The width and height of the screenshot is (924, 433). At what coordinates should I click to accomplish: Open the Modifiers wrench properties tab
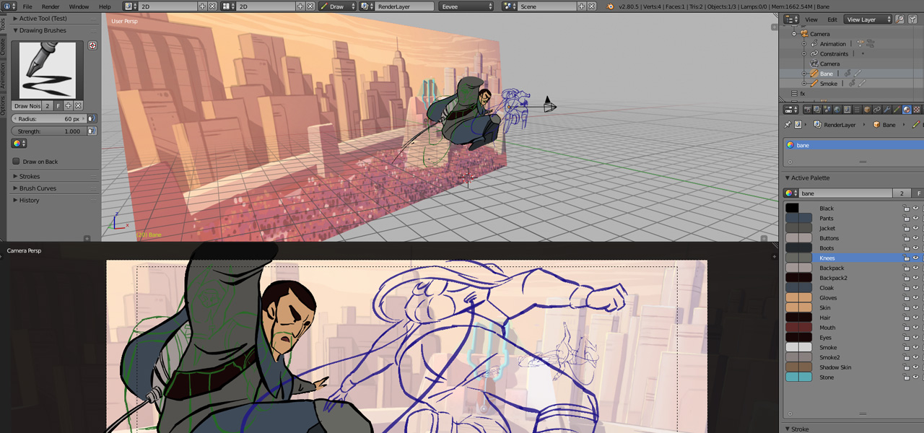(886, 110)
